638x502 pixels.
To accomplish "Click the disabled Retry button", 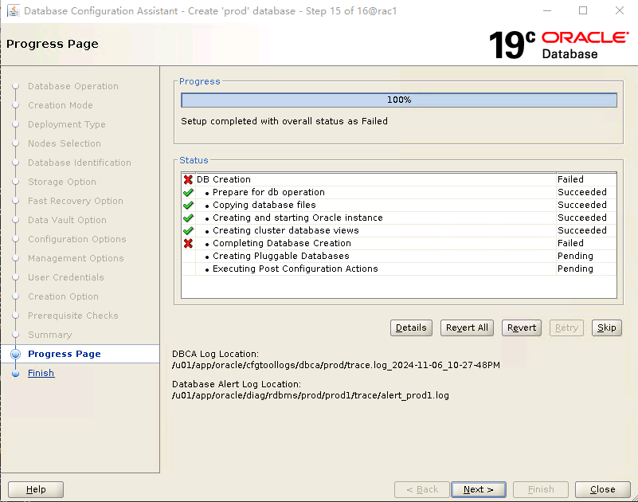I will (566, 327).
